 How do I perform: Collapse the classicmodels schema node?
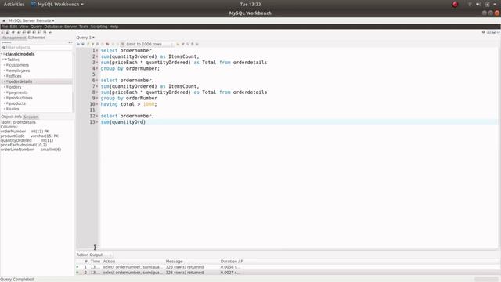click(2, 54)
